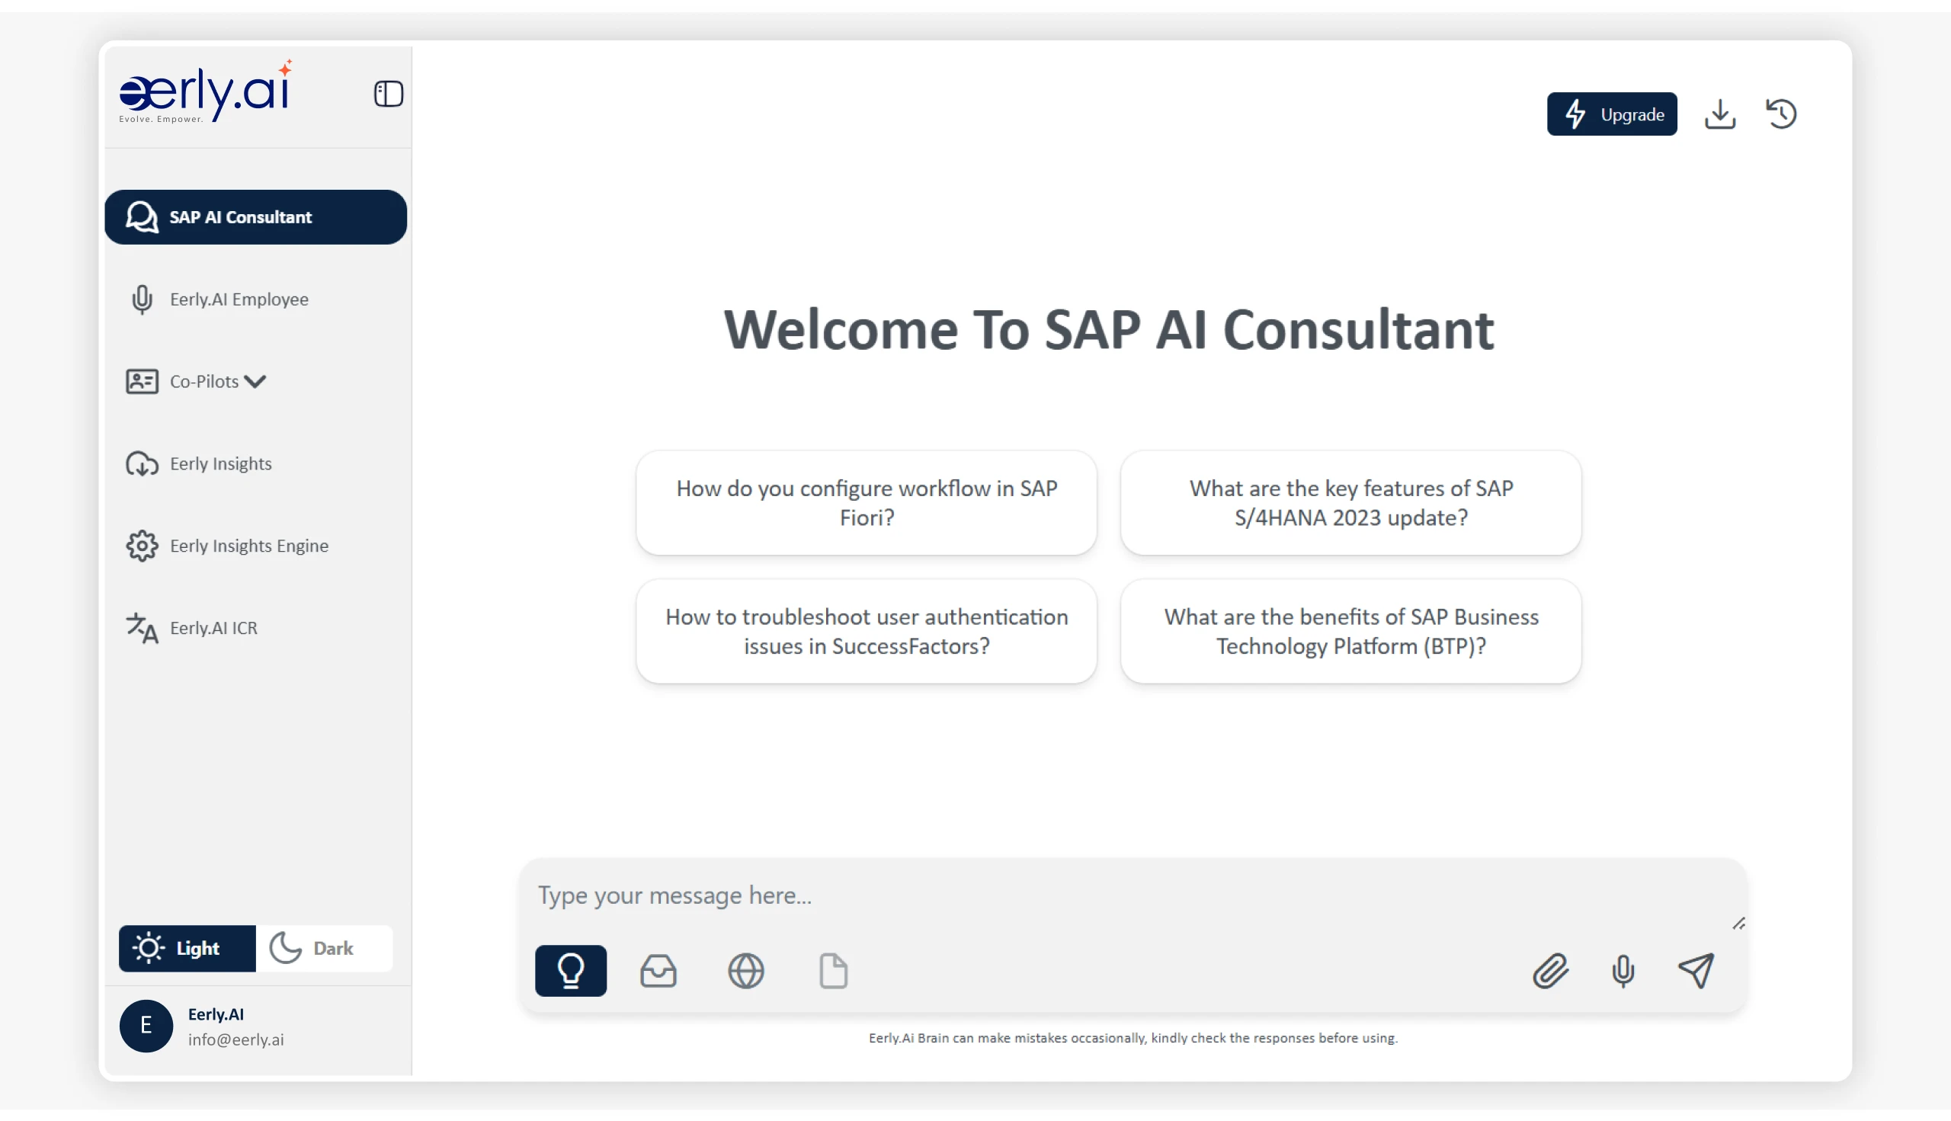Collapse the sidebar using the panel toggle icon
This screenshot has width=1951, height=1121.
pyautogui.click(x=389, y=92)
